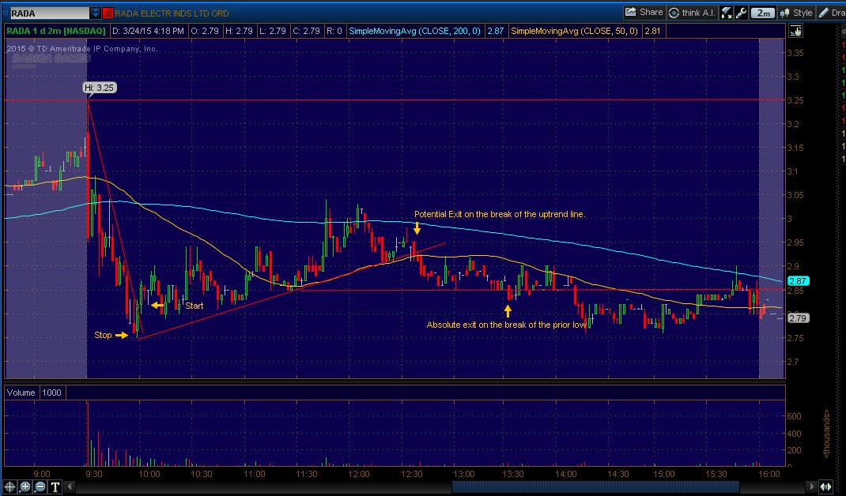The width and height of the screenshot is (846, 496).
Task: Click the red link indicator numbered 1
Action: pyautogui.click(x=108, y=13)
